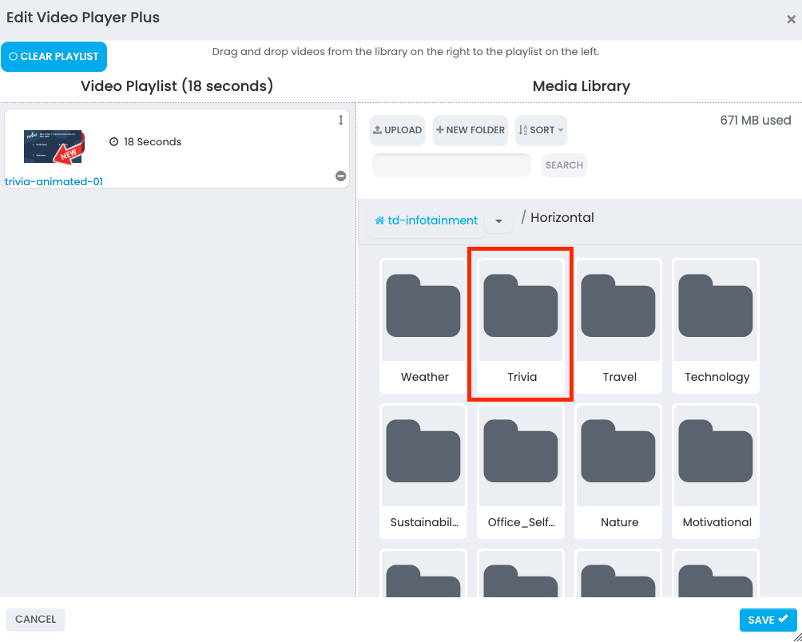Open the Motivational folder
Viewport: 802px width, 642px height.
(716, 471)
